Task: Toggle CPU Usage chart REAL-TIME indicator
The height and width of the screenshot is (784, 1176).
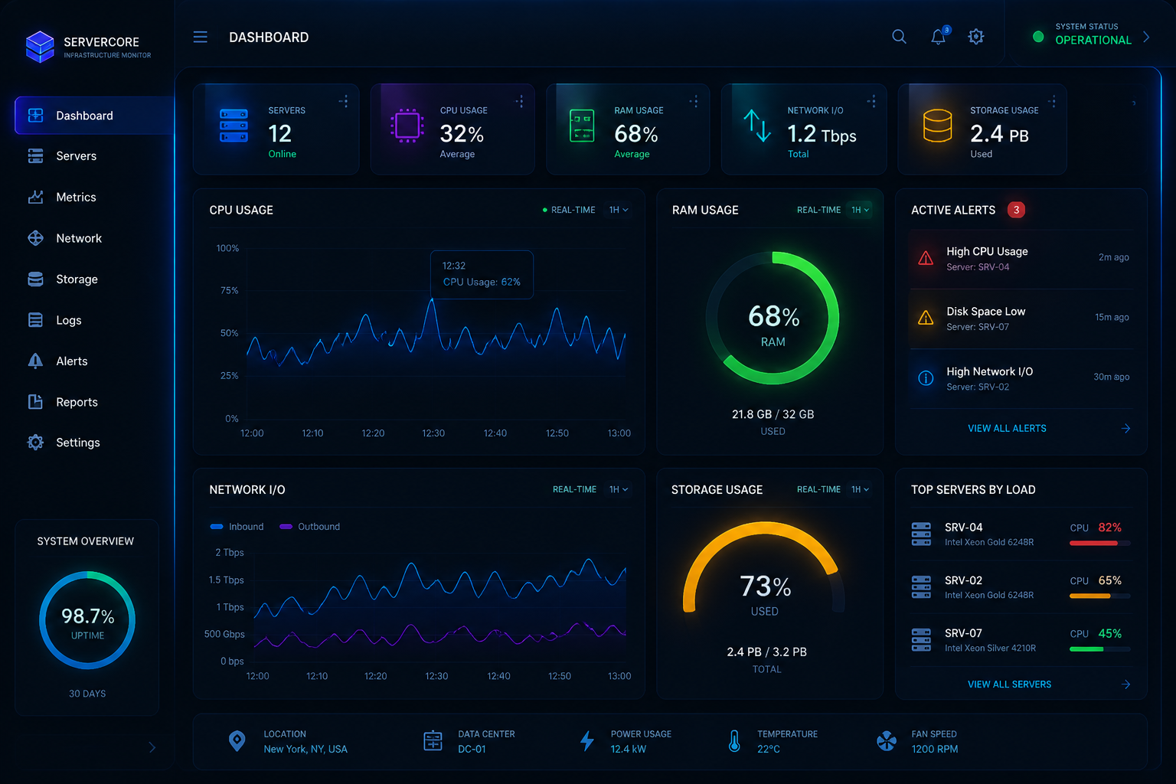Action: [569, 210]
